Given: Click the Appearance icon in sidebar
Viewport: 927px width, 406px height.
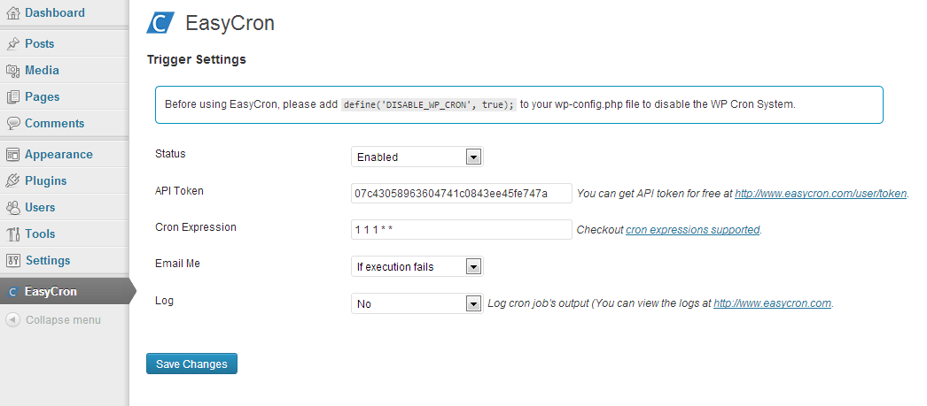Looking at the screenshot, I should 12,155.
